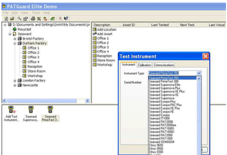227x155 pixels.
Task: Switch to the Calibration tab
Action: pos(144,65)
